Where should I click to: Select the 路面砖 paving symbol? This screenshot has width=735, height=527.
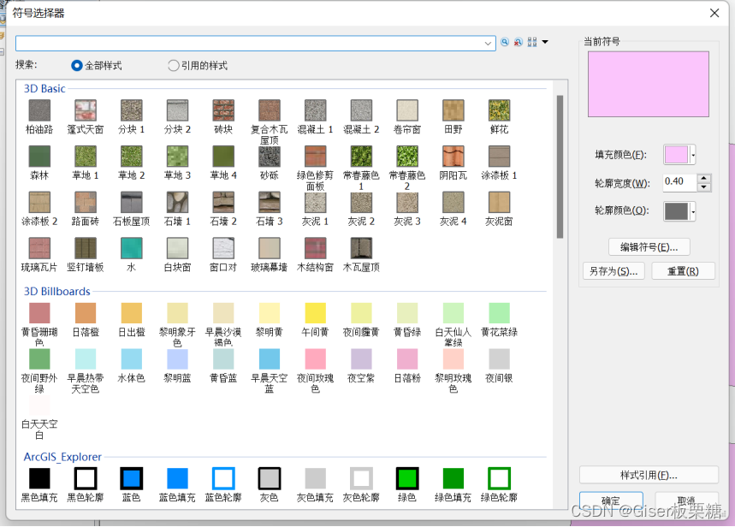[x=86, y=202]
